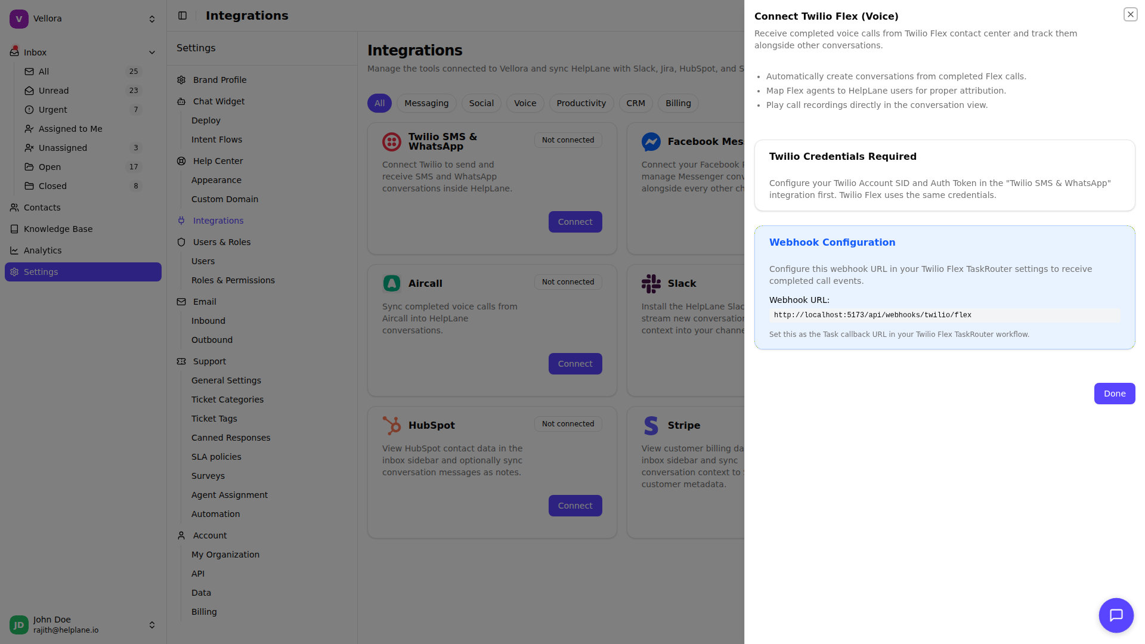Screen dimensions: 1145x644
Task: Go to Custom Domain settings
Action: click(x=225, y=199)
